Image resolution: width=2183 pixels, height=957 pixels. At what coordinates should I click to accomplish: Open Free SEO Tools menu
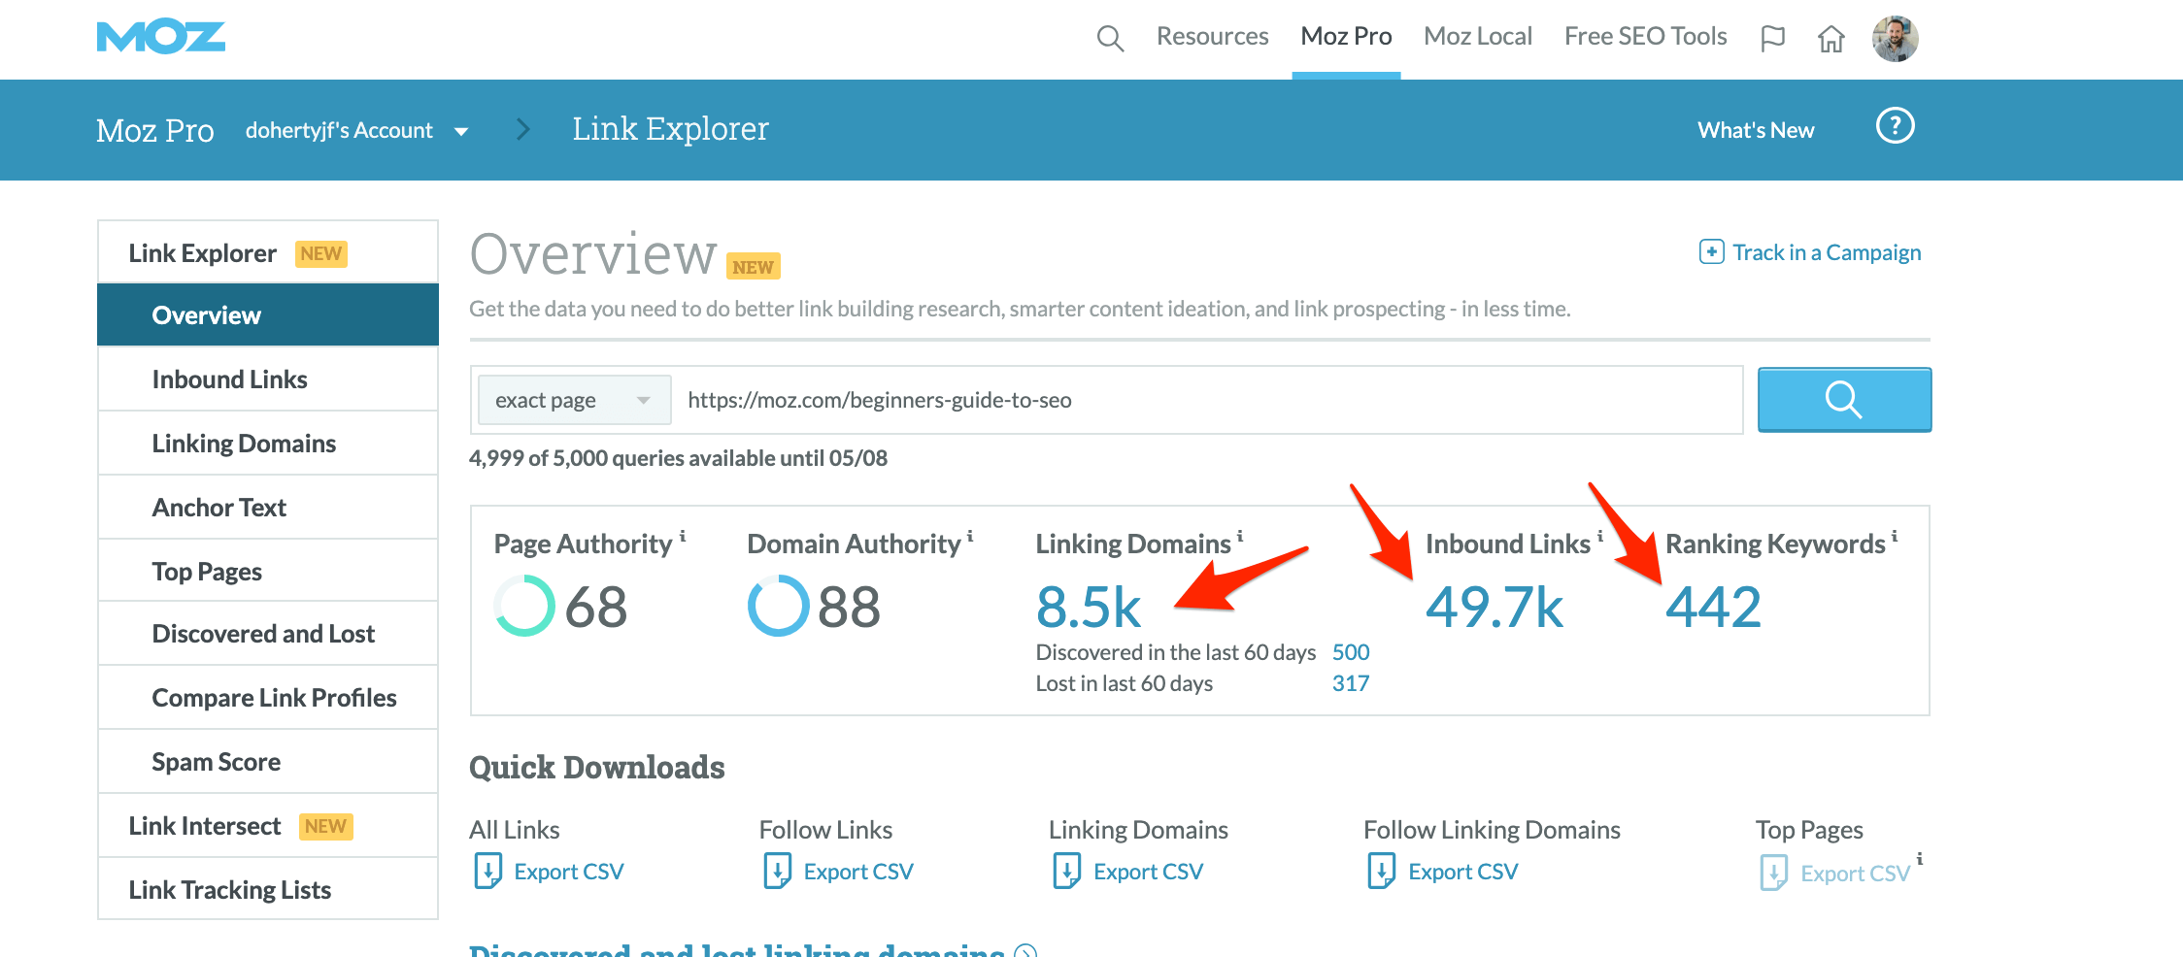click(x=1646, y=37)
